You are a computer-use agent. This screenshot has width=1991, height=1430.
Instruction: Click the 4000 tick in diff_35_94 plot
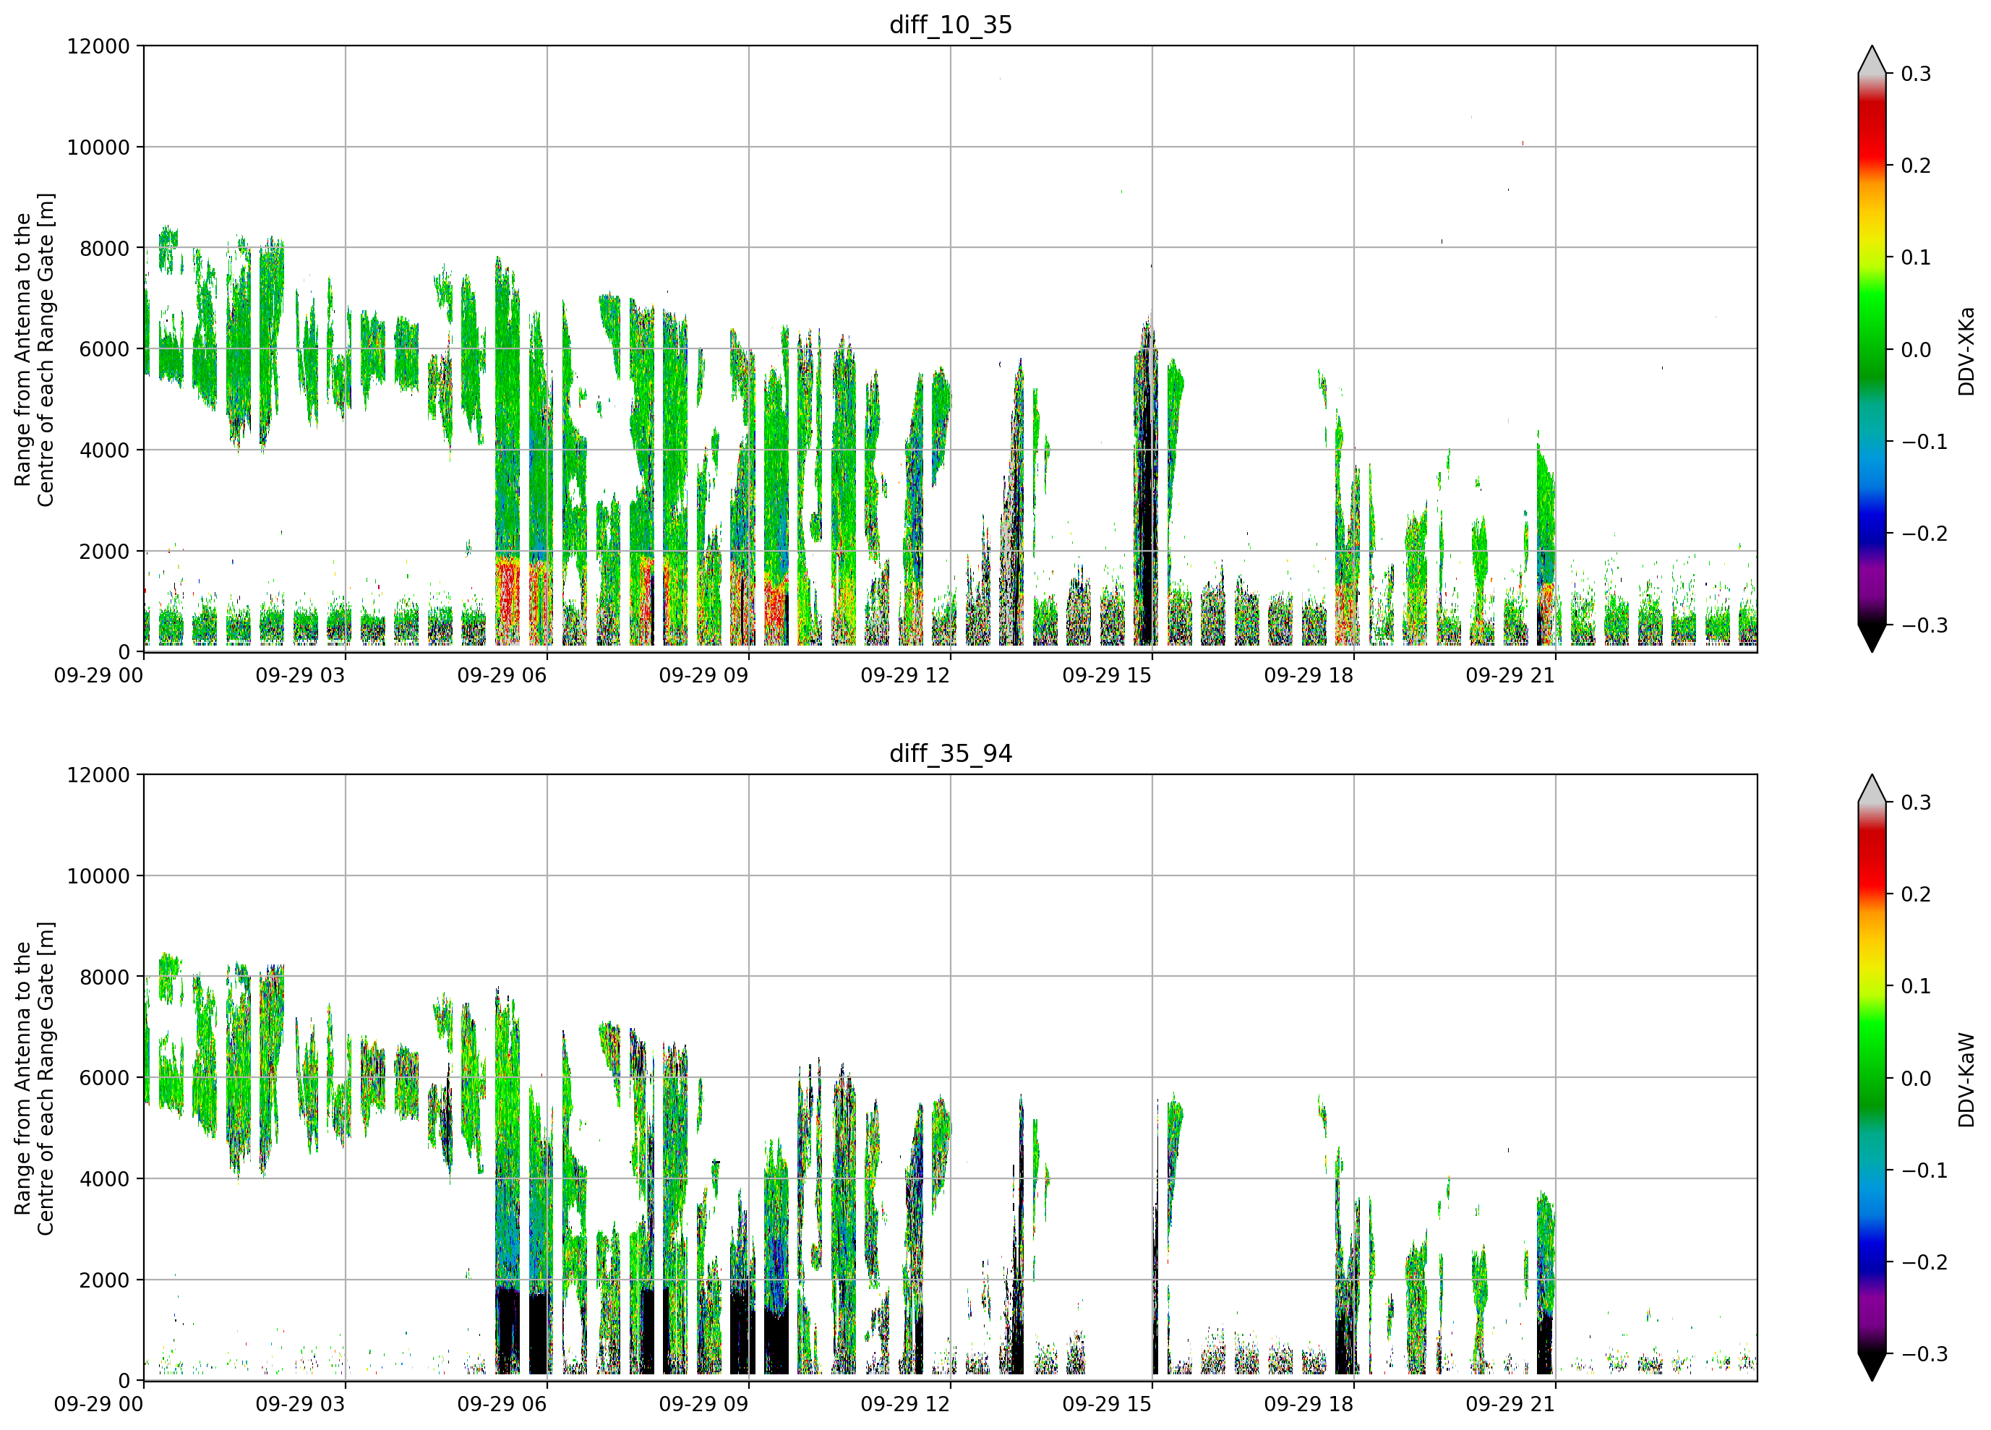point(104,1179)
